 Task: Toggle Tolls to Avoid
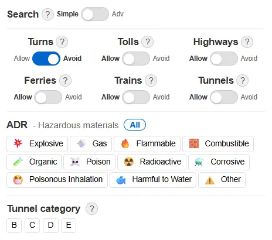pos(136,59)
